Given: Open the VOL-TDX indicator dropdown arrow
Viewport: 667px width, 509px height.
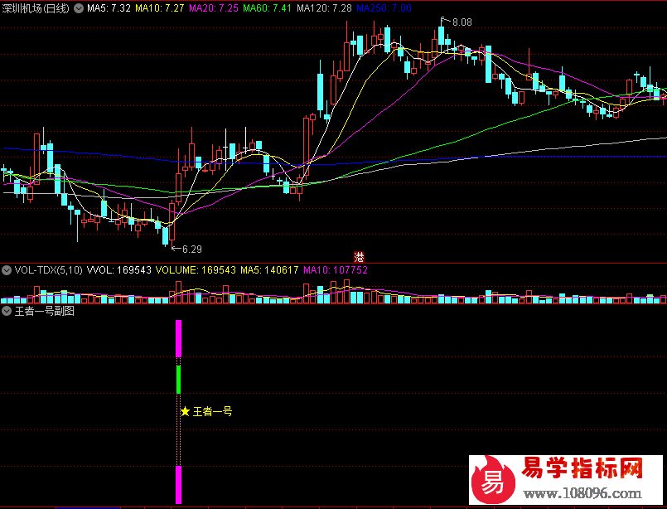Looking at the screenshot, I should [7, 270].
